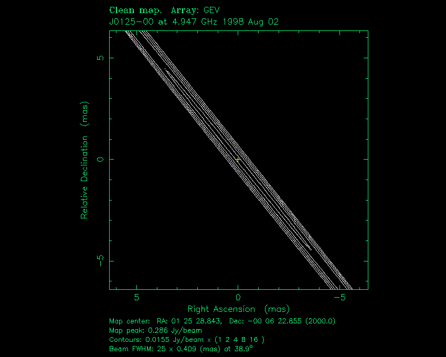This screenshot has width=446, height=357.
Task: Click the x-axis tick label 0
Action: click(x=238, y=297)
